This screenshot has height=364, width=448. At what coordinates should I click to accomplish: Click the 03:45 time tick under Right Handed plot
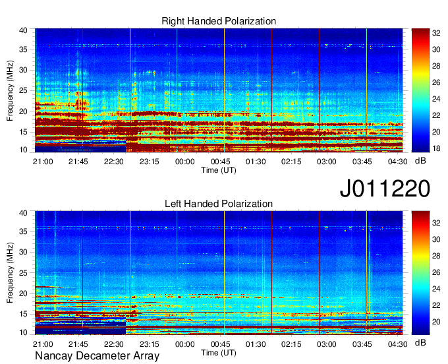point(362,162)
